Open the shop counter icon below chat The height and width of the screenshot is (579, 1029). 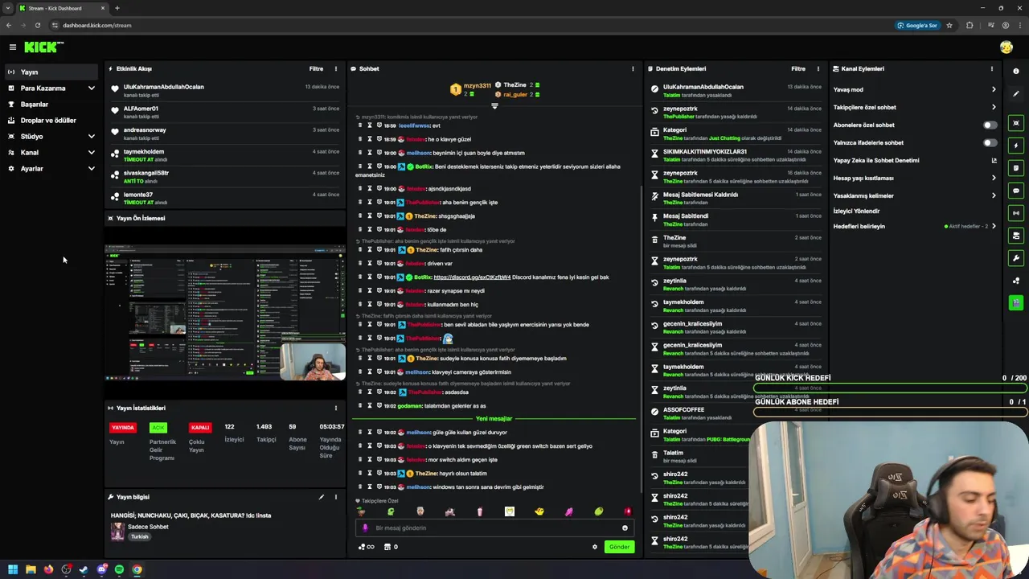(391, 547)
